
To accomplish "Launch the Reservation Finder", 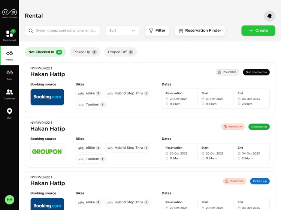I will (200, 31).
